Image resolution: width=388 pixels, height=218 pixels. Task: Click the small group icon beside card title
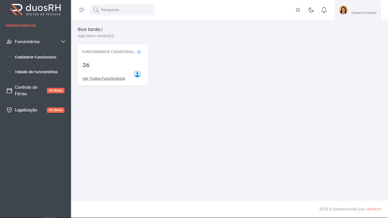(x=139, y=52)
